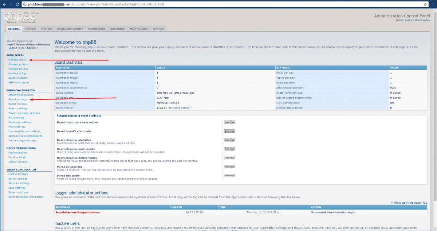Switch to the Customise tab

click(x=118, y=29)
